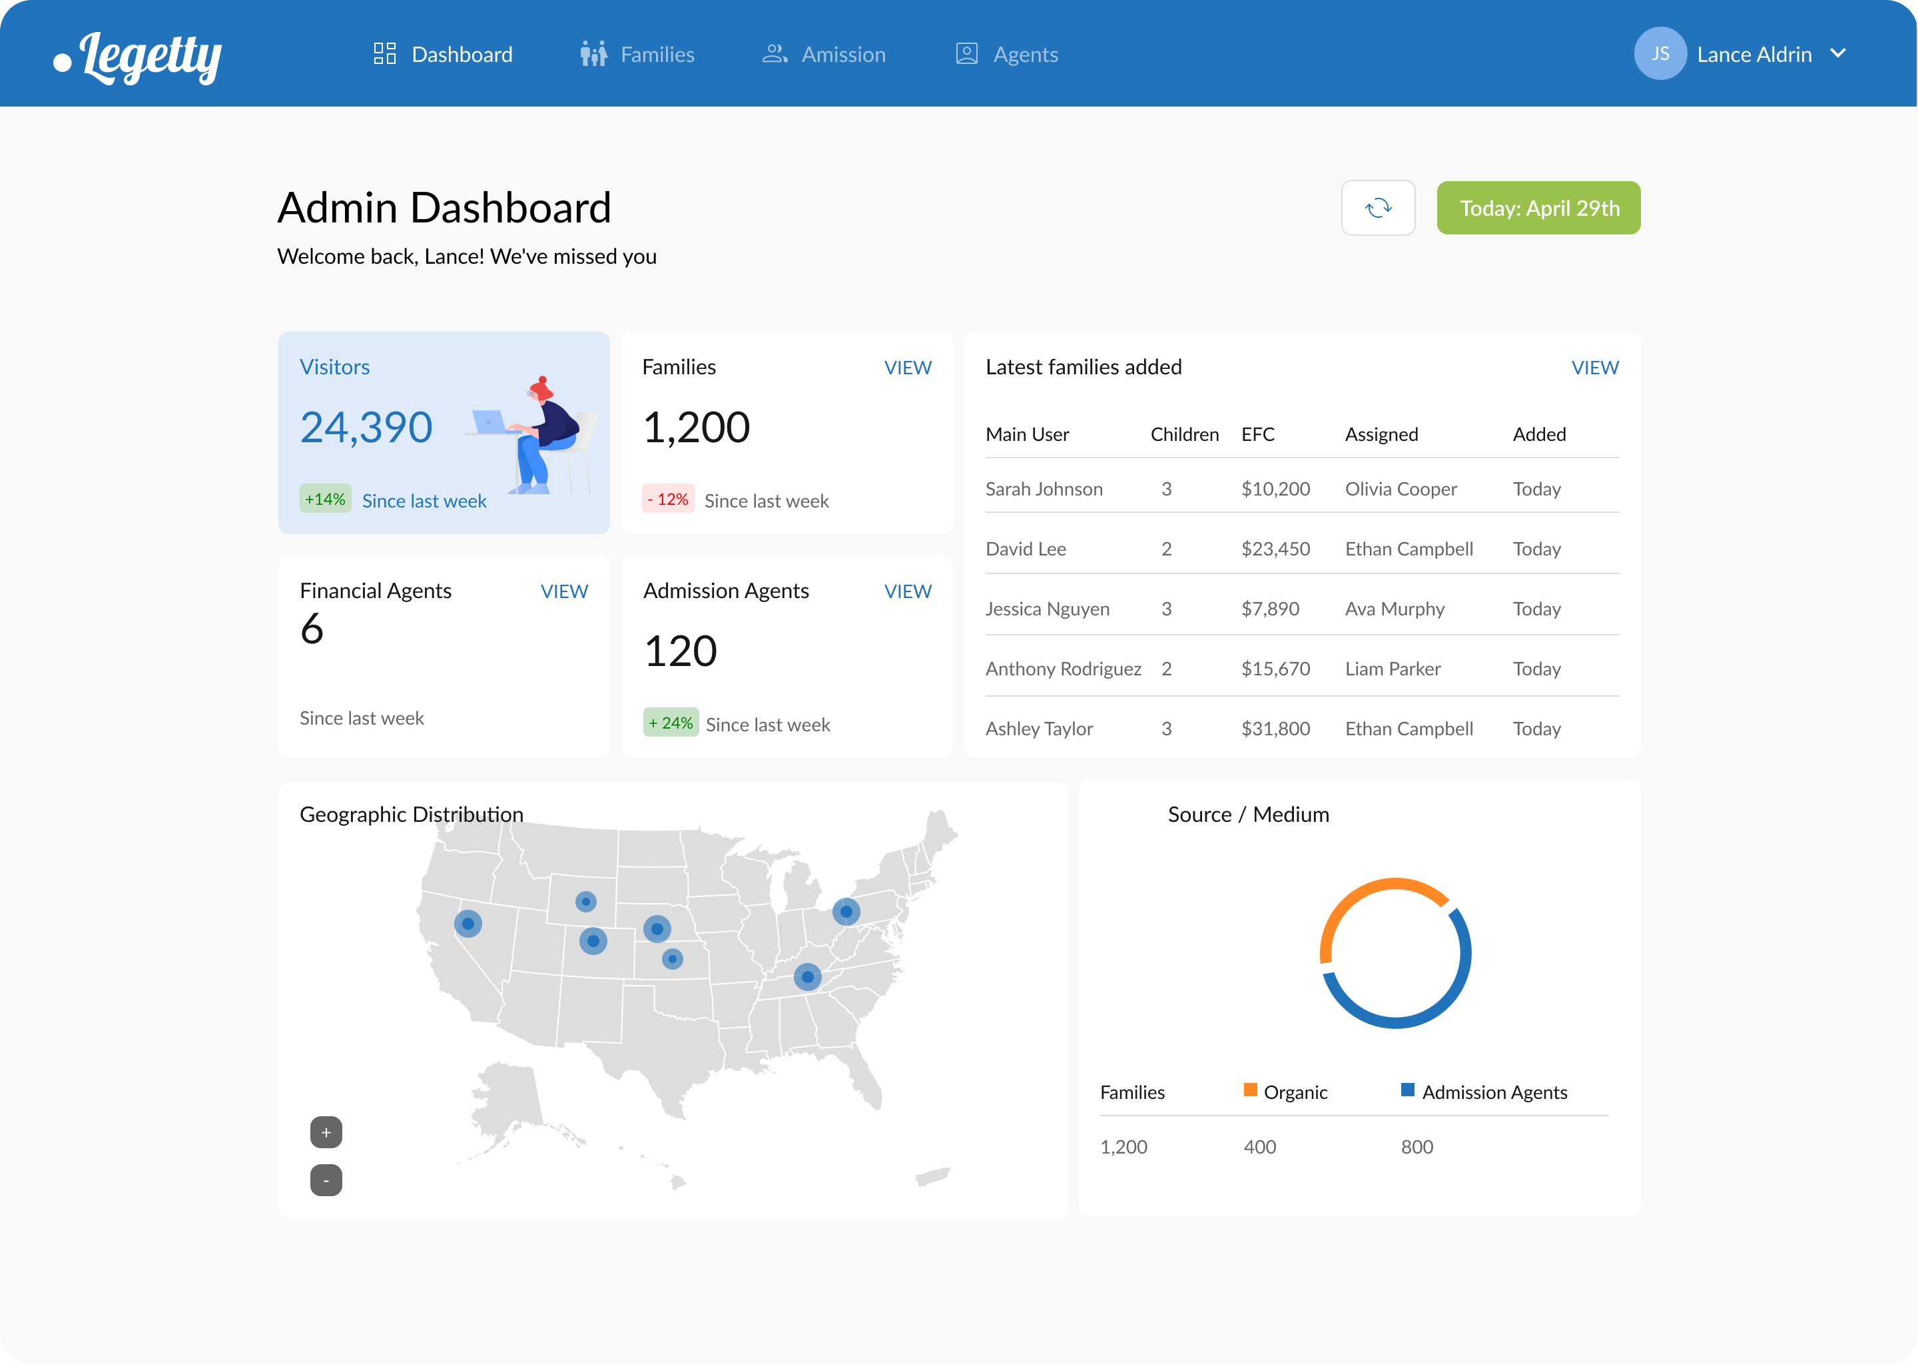Screen dimensions: 1918x1364
Task: Open the Families nav tab
Action: tap(657, 55)
